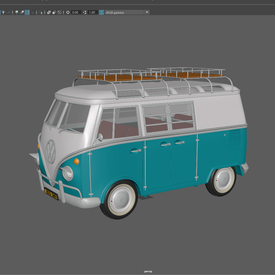Enable viewport shadows display
275x275 pixels.
[16, 12]
